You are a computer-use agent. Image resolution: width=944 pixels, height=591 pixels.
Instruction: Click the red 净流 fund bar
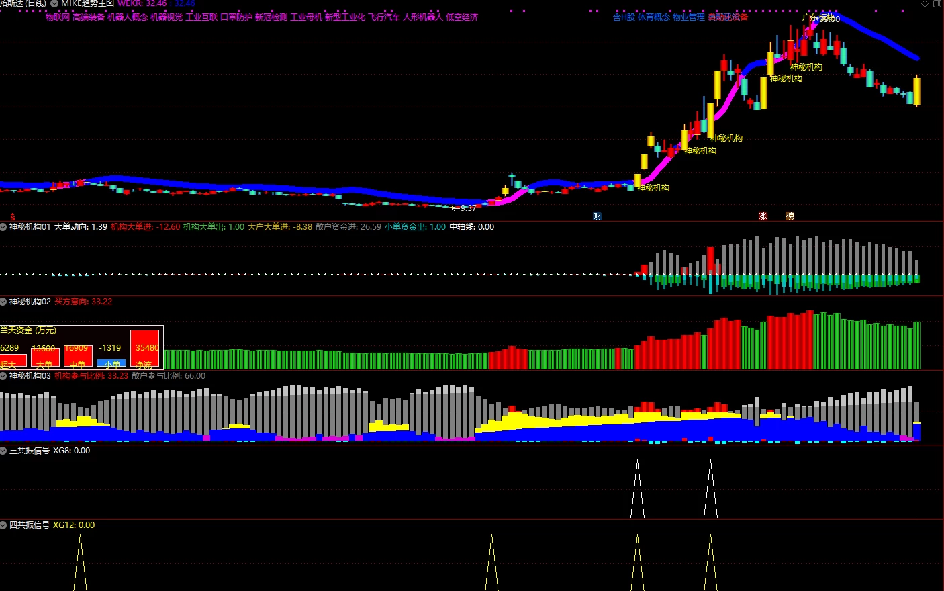coord(145,349)
